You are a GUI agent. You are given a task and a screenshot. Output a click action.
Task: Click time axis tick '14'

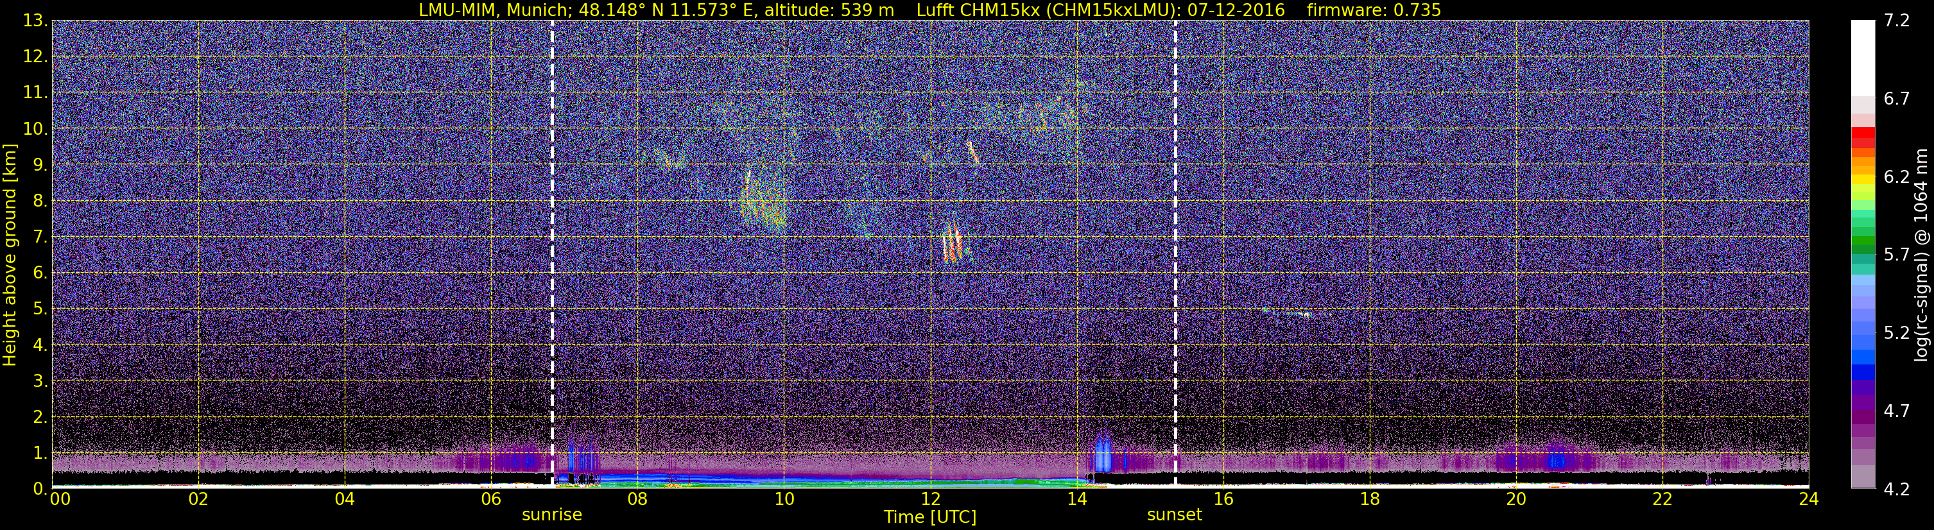pos(1076,499)
